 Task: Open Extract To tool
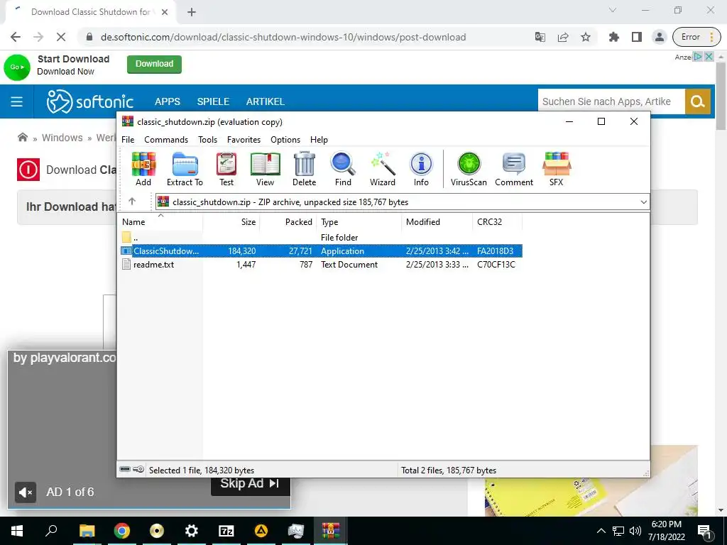(x=185, y=169)
